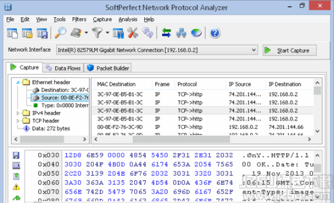Click the address book toolbar icon
This screenshot has height=203, width=334.
(x=76, y=33)
